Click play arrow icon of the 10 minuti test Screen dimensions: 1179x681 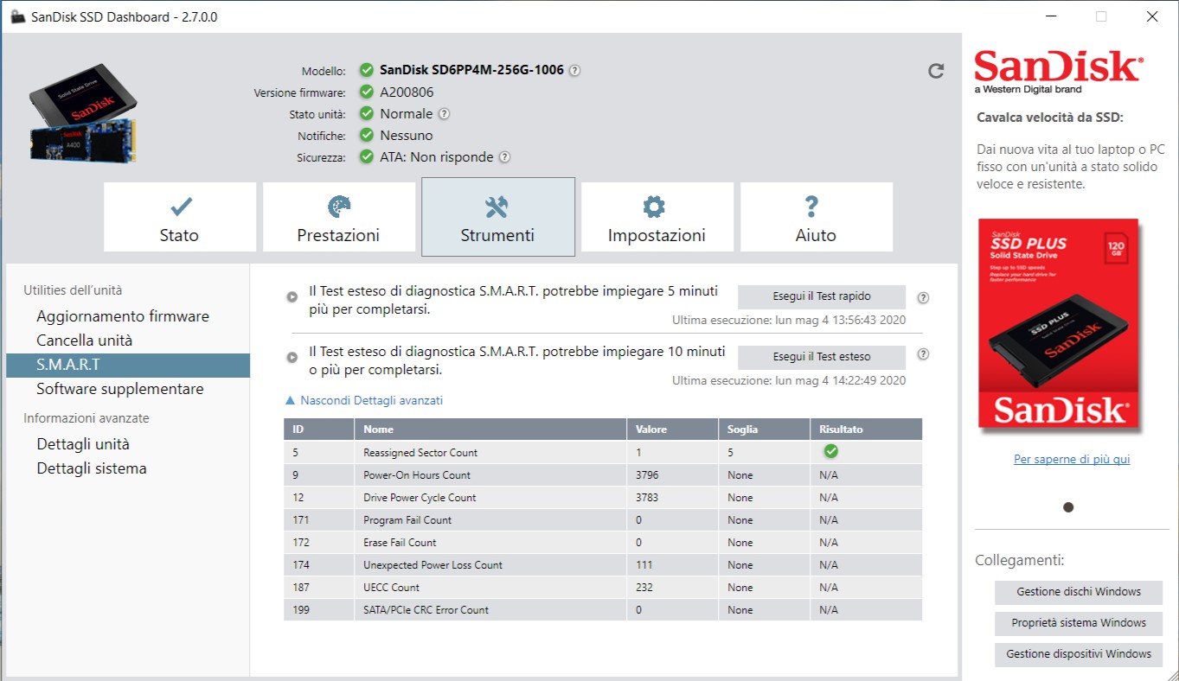(x=292, y=357)
